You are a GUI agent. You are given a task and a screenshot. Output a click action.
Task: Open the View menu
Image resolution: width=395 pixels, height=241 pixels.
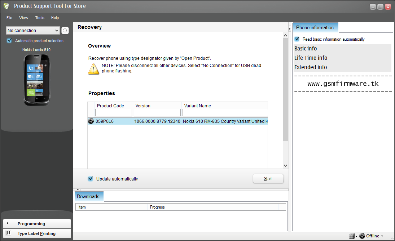(x=24, y=18)
